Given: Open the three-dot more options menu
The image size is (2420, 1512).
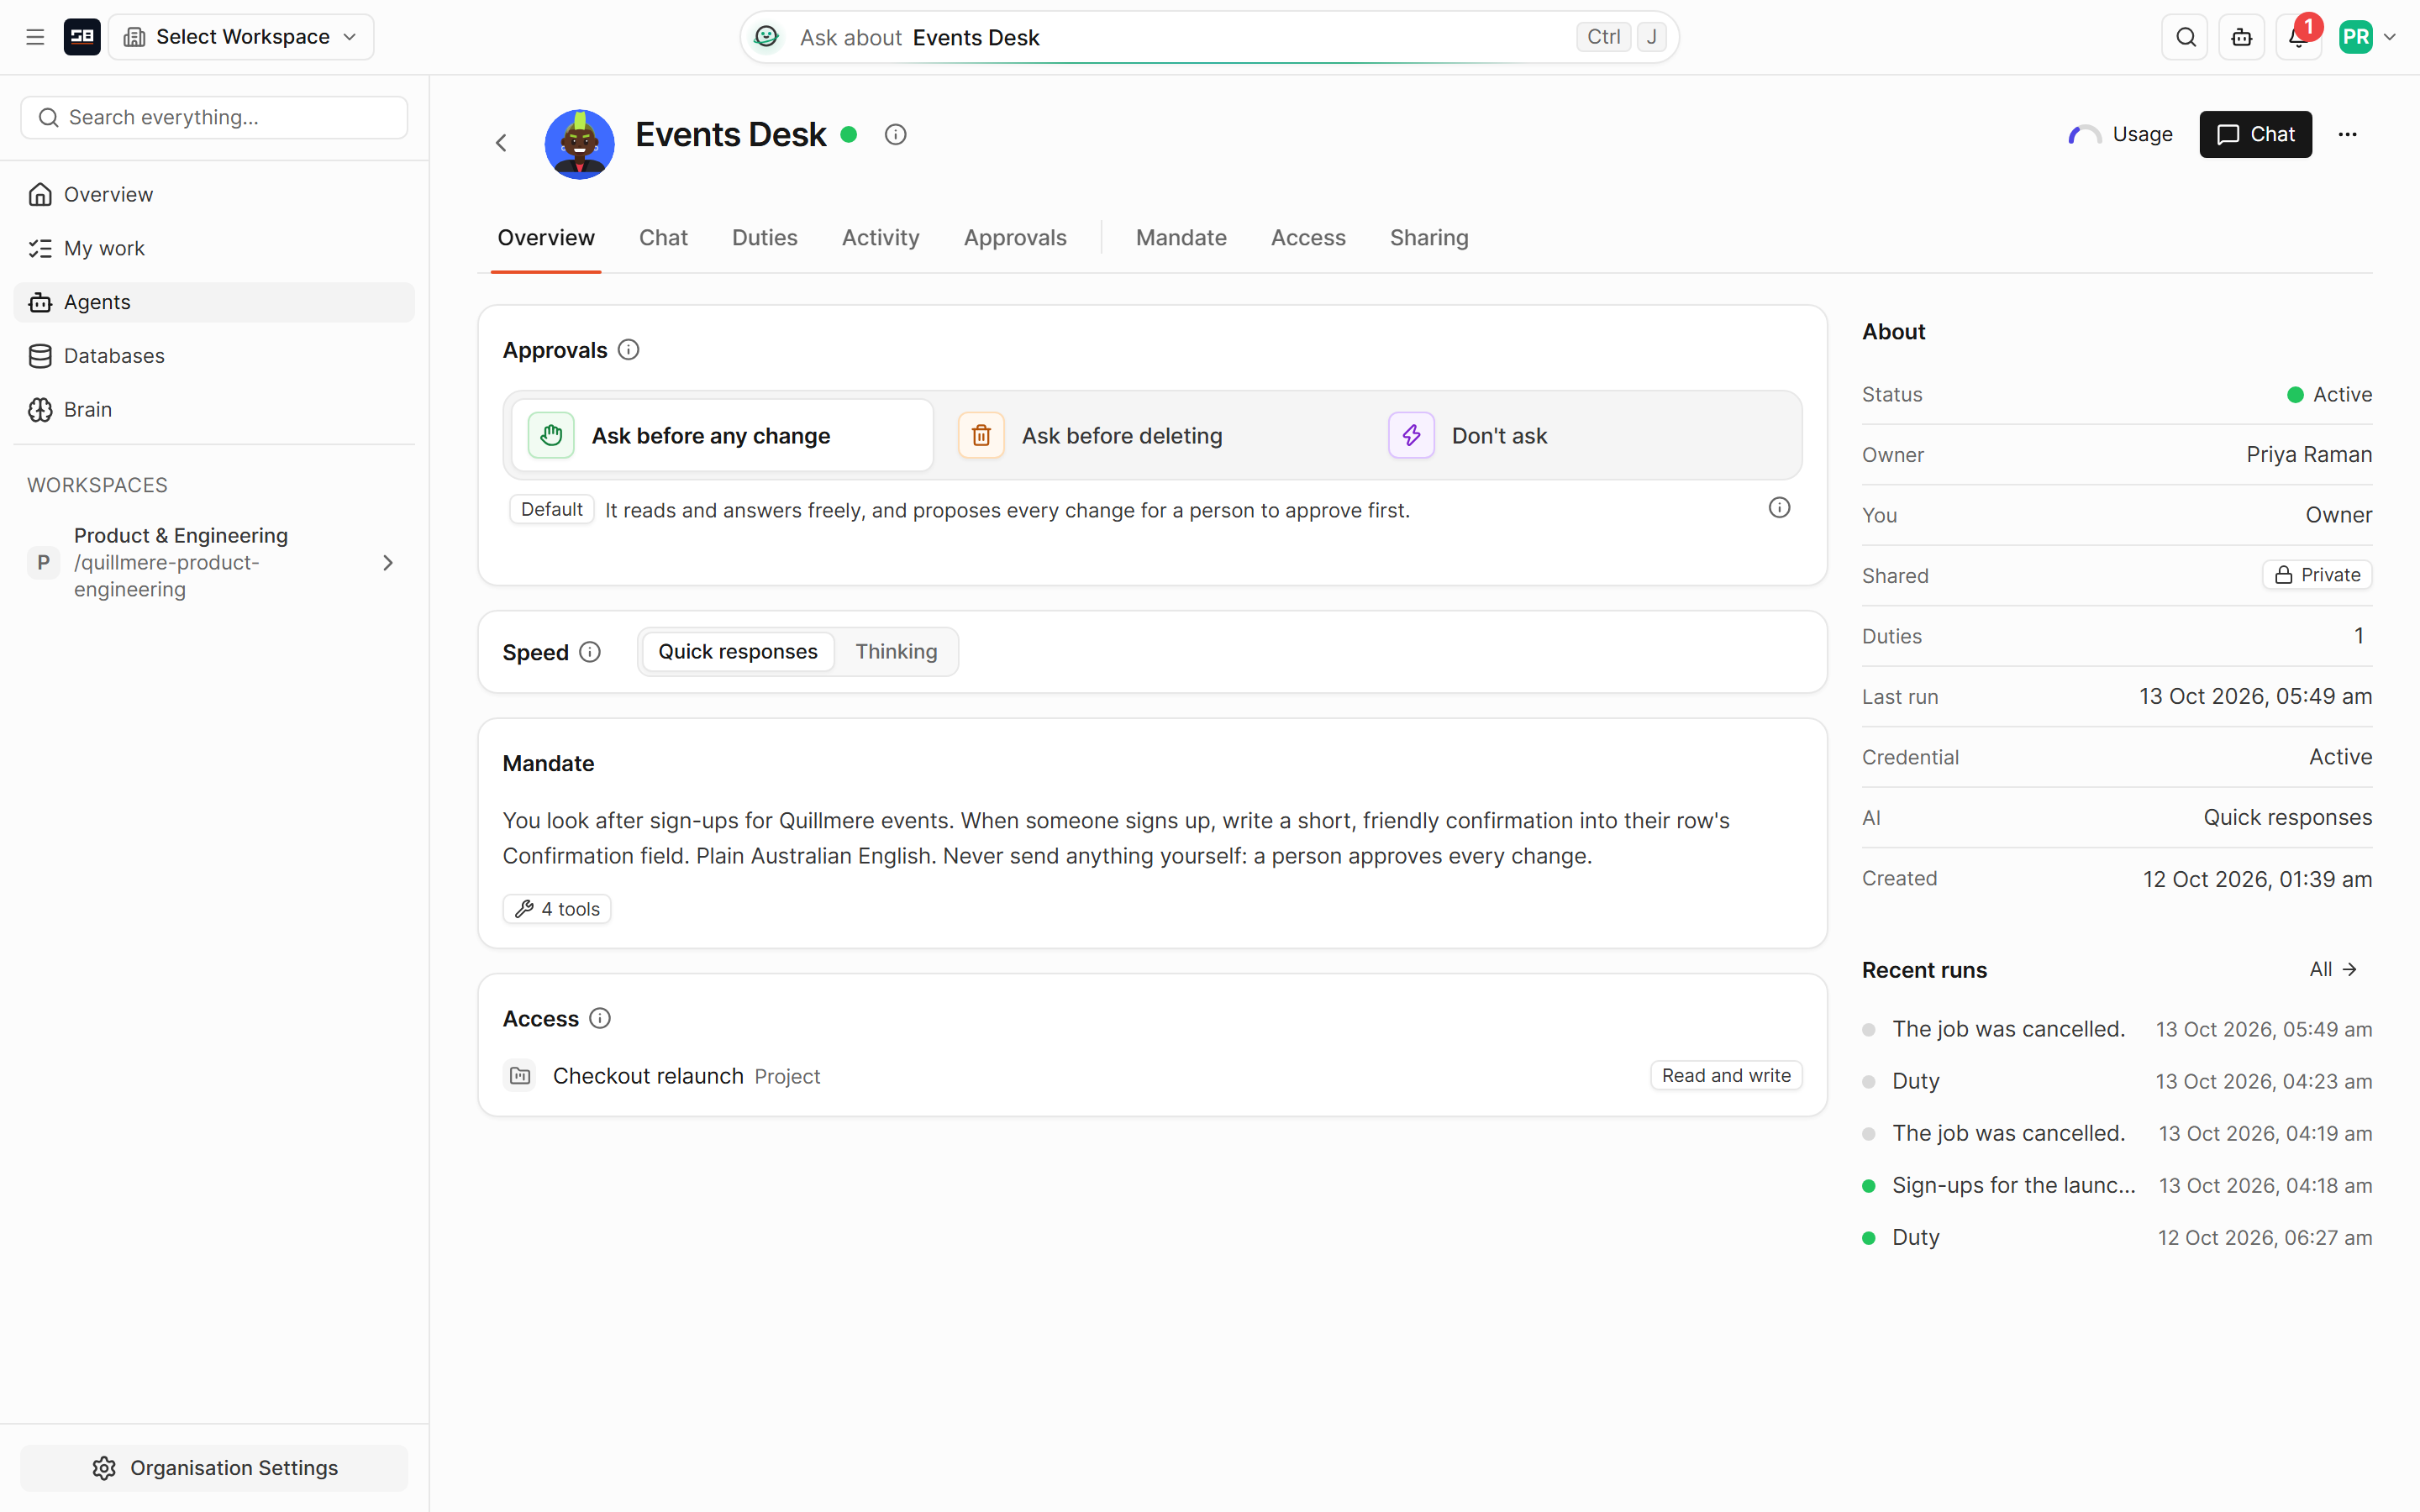Looking at the screenshot, I should click(x=2347, y=134).
